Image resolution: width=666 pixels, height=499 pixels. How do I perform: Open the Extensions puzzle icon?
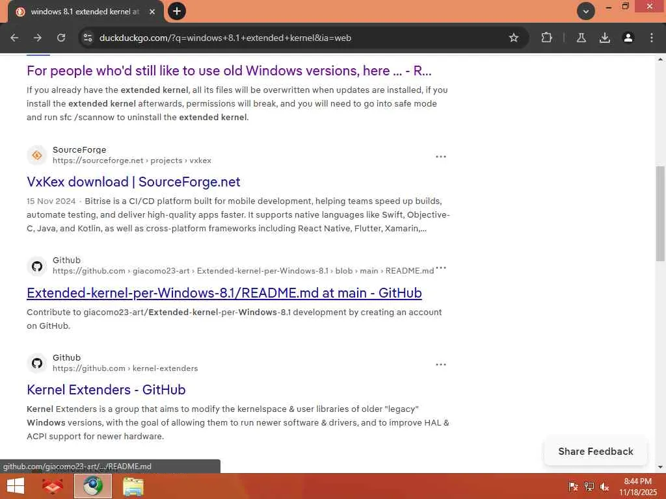546,38
